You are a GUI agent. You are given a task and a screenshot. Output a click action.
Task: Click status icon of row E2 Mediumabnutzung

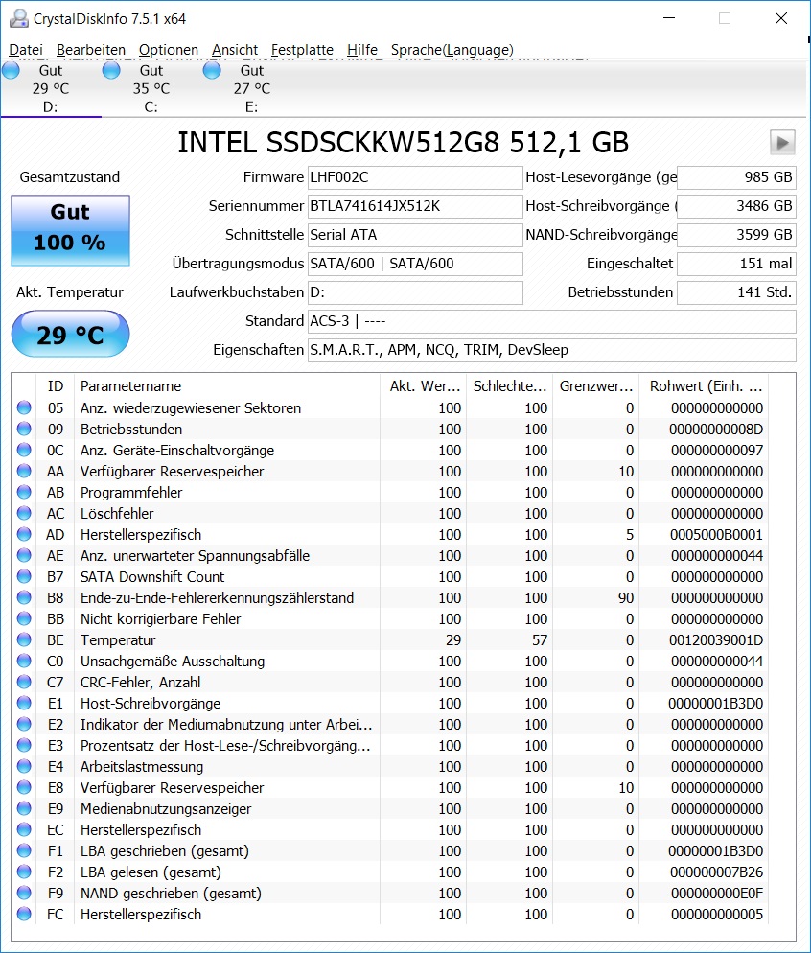coord(24,724)
